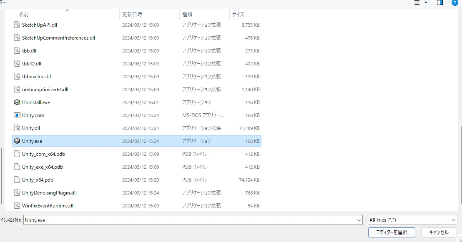Click the 2024/03/12 15:20 date of Unity_x64.pdb

[141, 180]
